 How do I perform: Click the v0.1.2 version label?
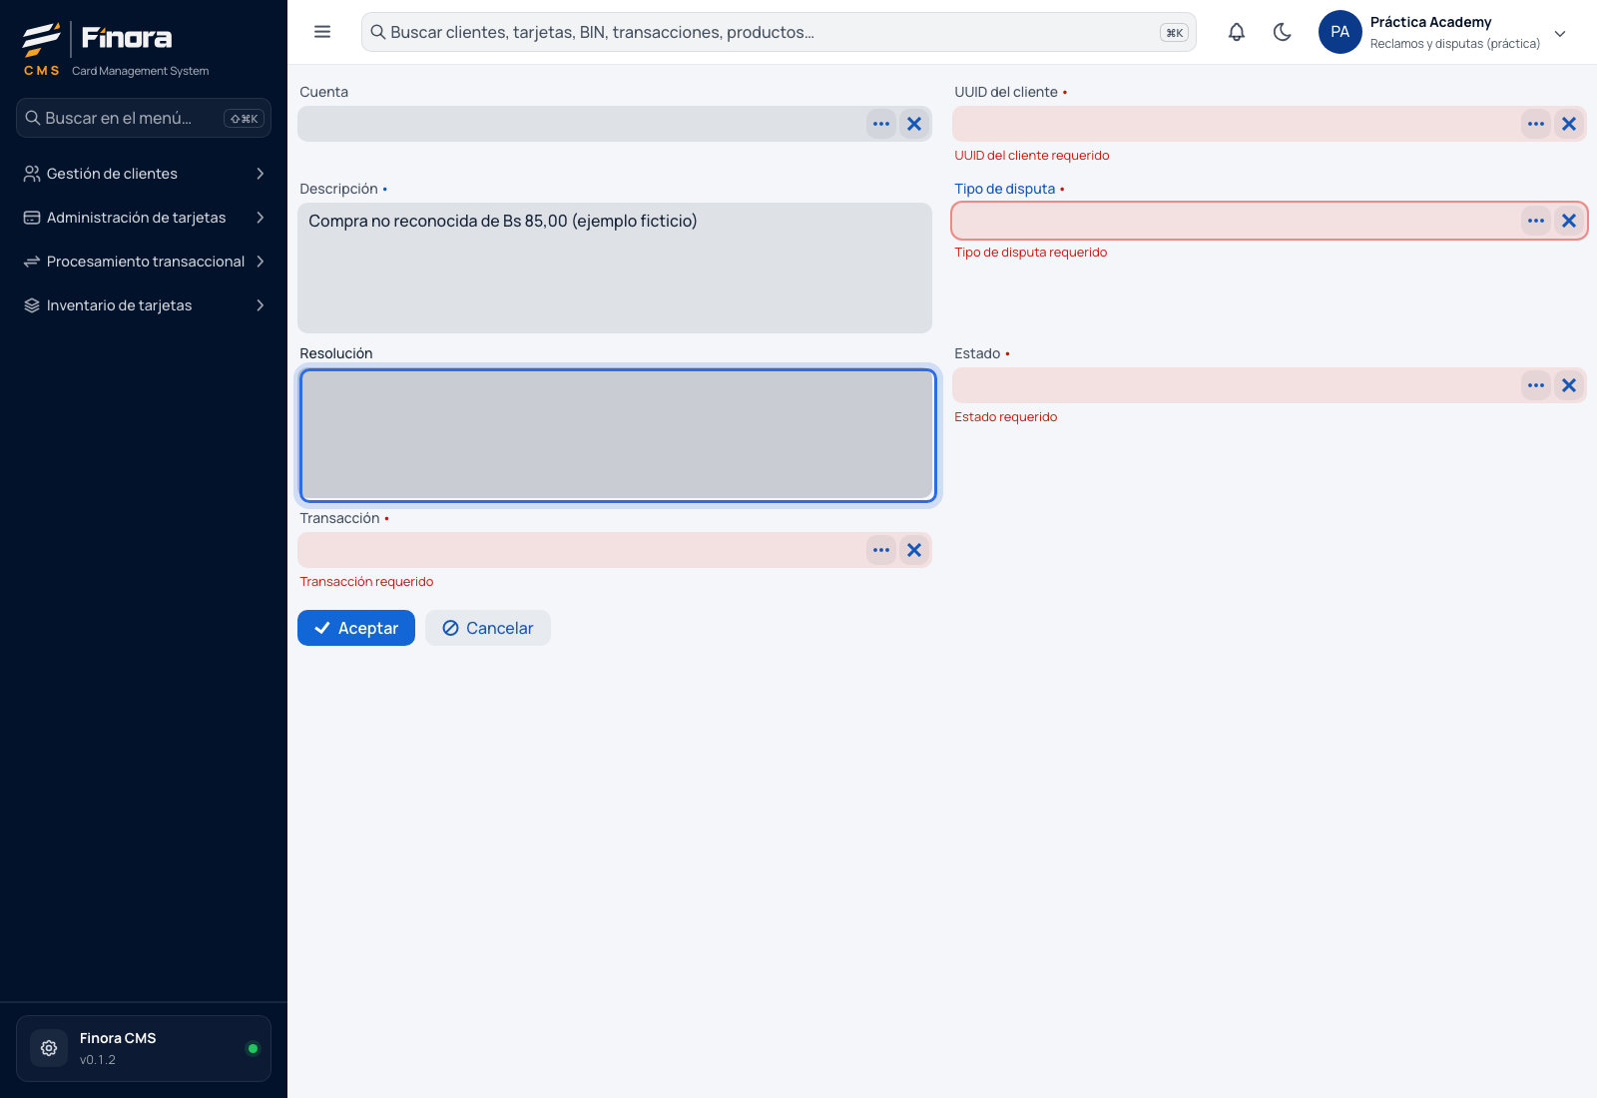tap(98, 1060)
